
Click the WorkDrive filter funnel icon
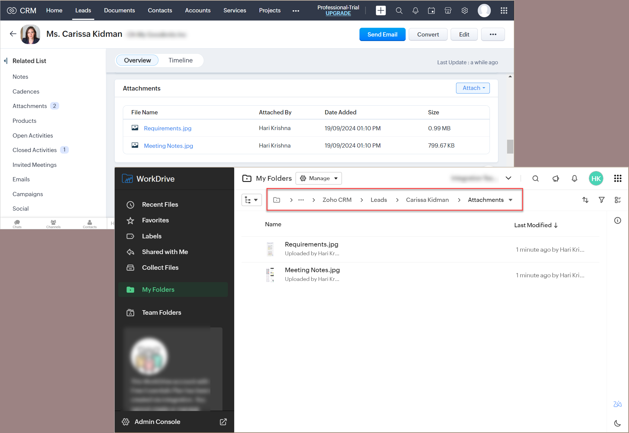pyautogui.click(x=602, y=200)
